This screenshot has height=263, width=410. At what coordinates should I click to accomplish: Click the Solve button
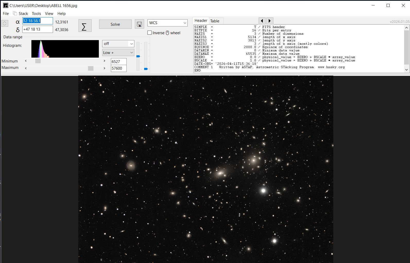pos(115,24)
